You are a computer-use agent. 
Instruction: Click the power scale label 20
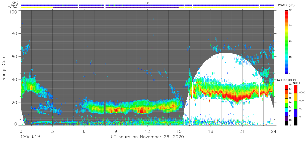tap(290, 41)
